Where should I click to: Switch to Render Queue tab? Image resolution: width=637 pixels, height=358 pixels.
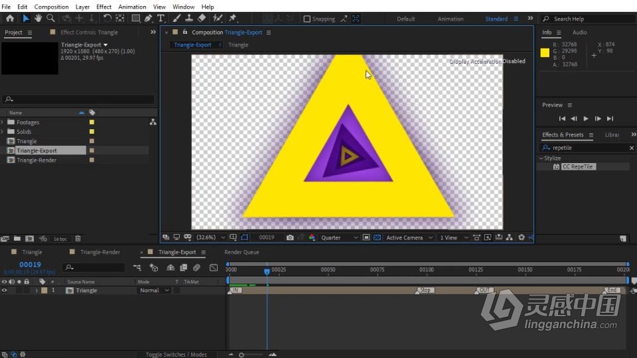click(242, 252)
